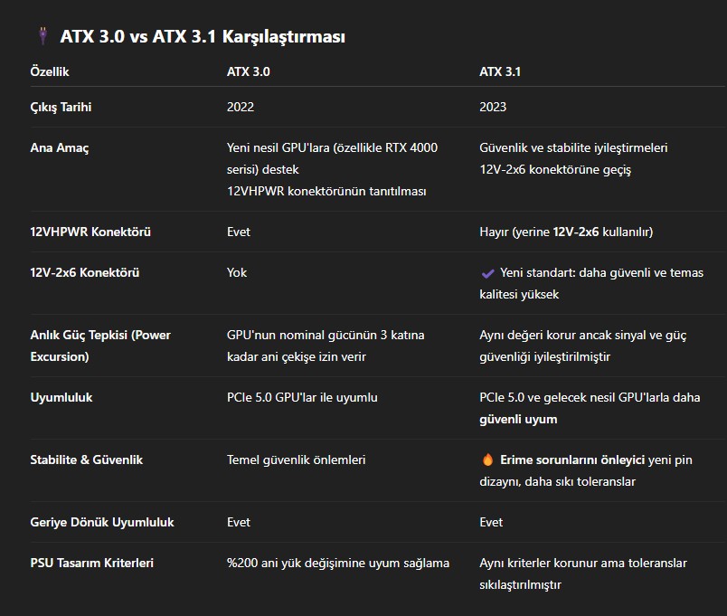Screen dimensions: 727x616
Task: Click Temel güvenlik önlemleri cell
Action: pos(297,460)
